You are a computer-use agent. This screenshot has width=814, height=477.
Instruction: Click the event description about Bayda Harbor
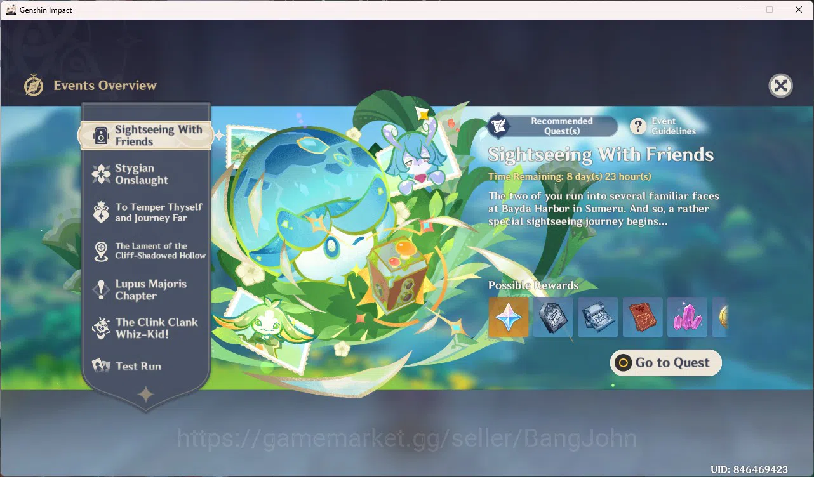pos(604,209)
